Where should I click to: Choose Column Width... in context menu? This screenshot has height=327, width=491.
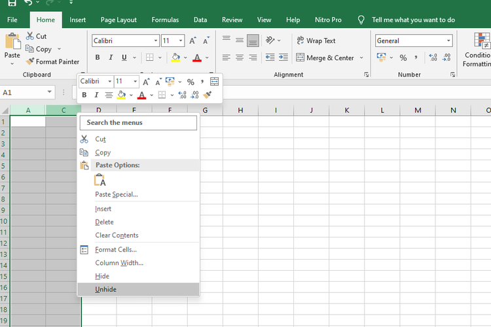click(x=138, y=263)
